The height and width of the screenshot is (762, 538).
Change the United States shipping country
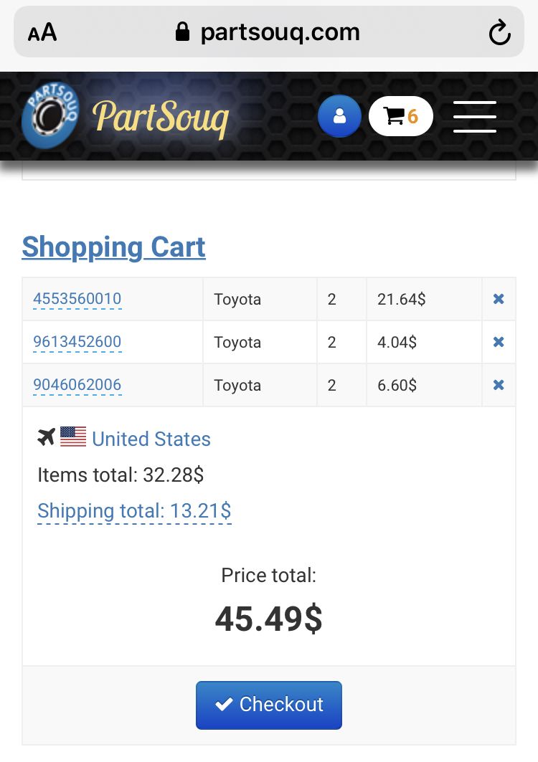151,439
